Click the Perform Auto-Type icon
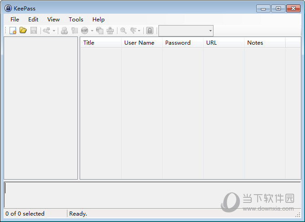This screenshot has width=305, height=222. pyautogui.click(x=110, y=31)
